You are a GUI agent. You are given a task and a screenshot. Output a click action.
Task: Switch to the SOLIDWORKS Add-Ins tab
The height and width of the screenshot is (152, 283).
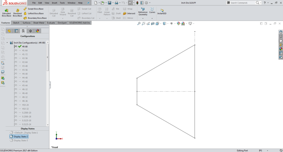pyautogui.click(x=80, y=23)
